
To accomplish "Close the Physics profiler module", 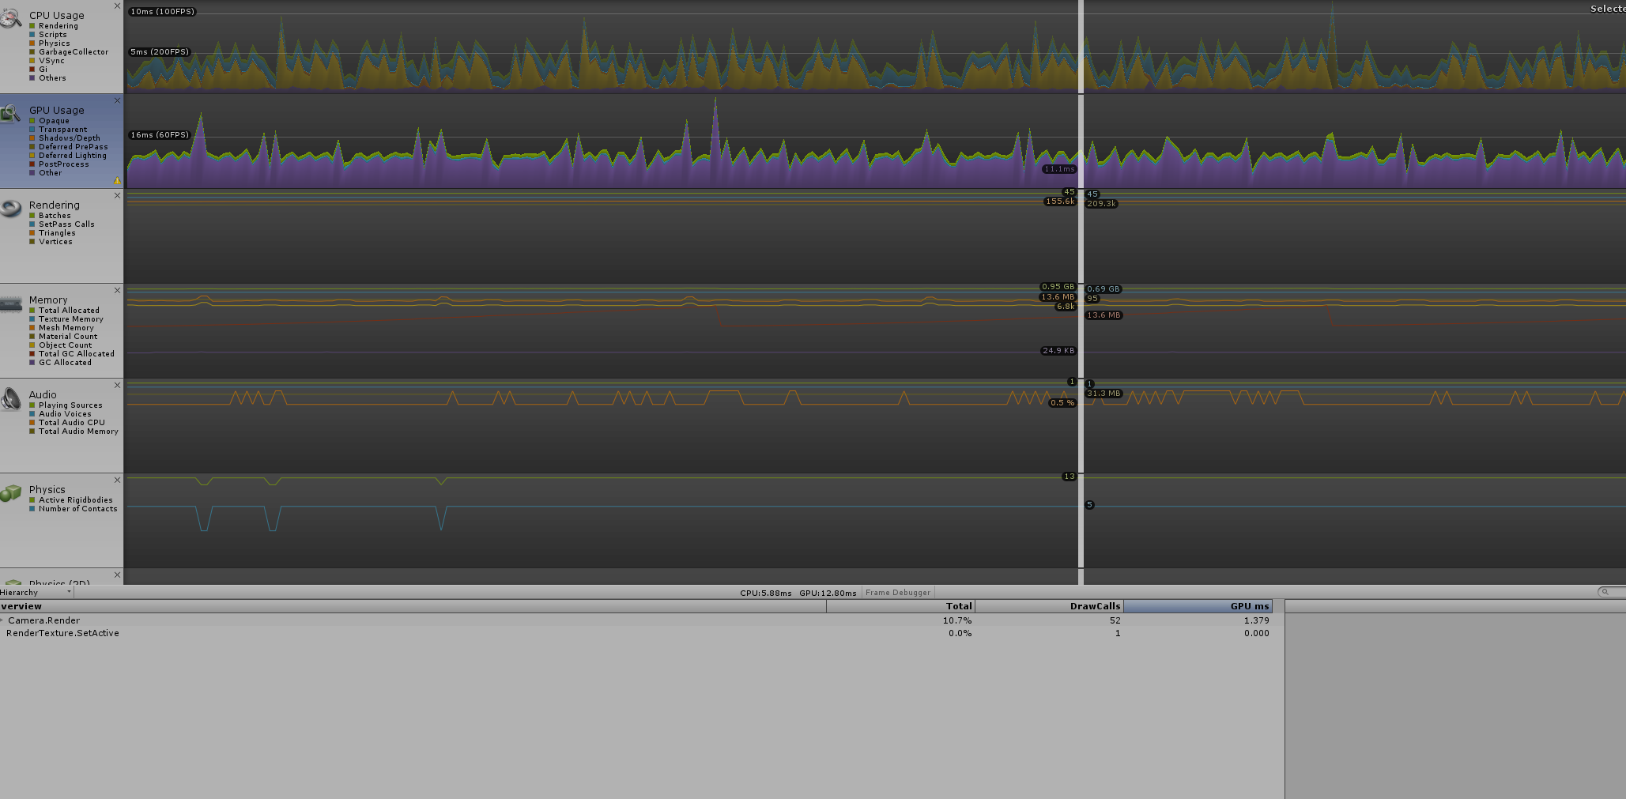I will (117, 481).
